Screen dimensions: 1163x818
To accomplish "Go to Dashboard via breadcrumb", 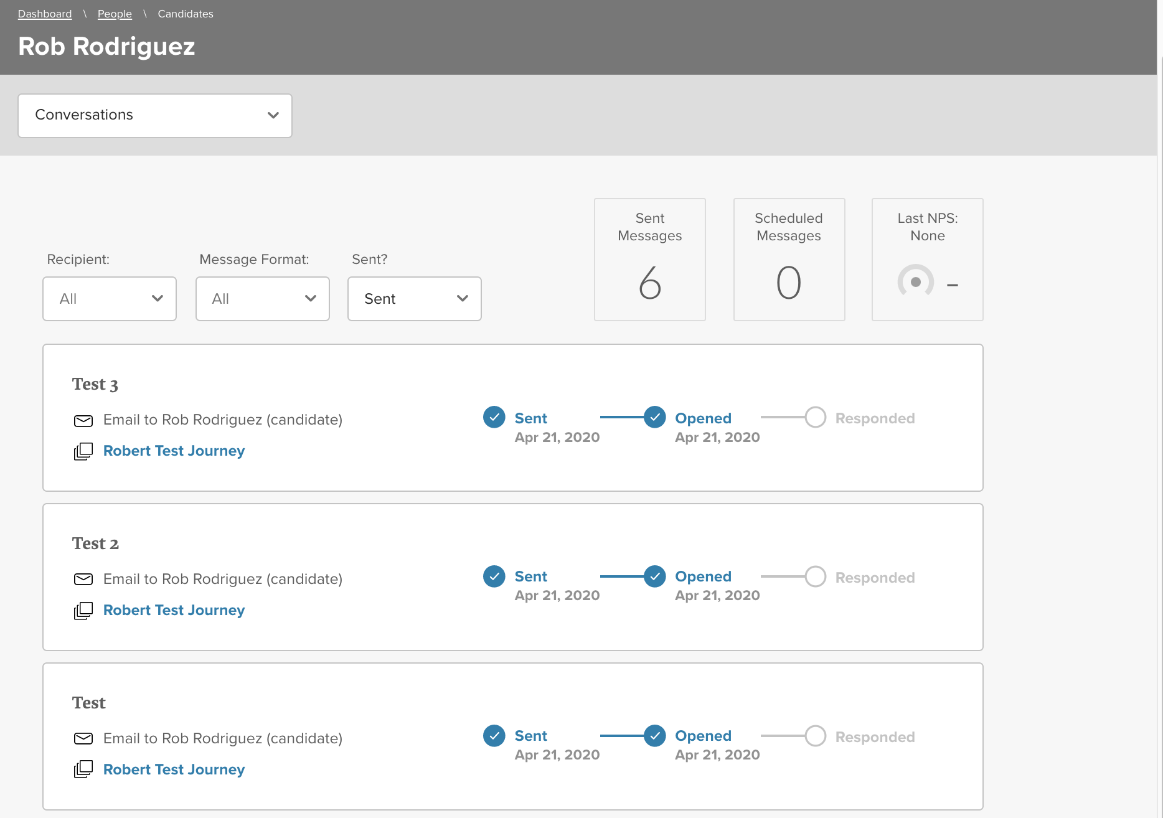I will 45,14.
